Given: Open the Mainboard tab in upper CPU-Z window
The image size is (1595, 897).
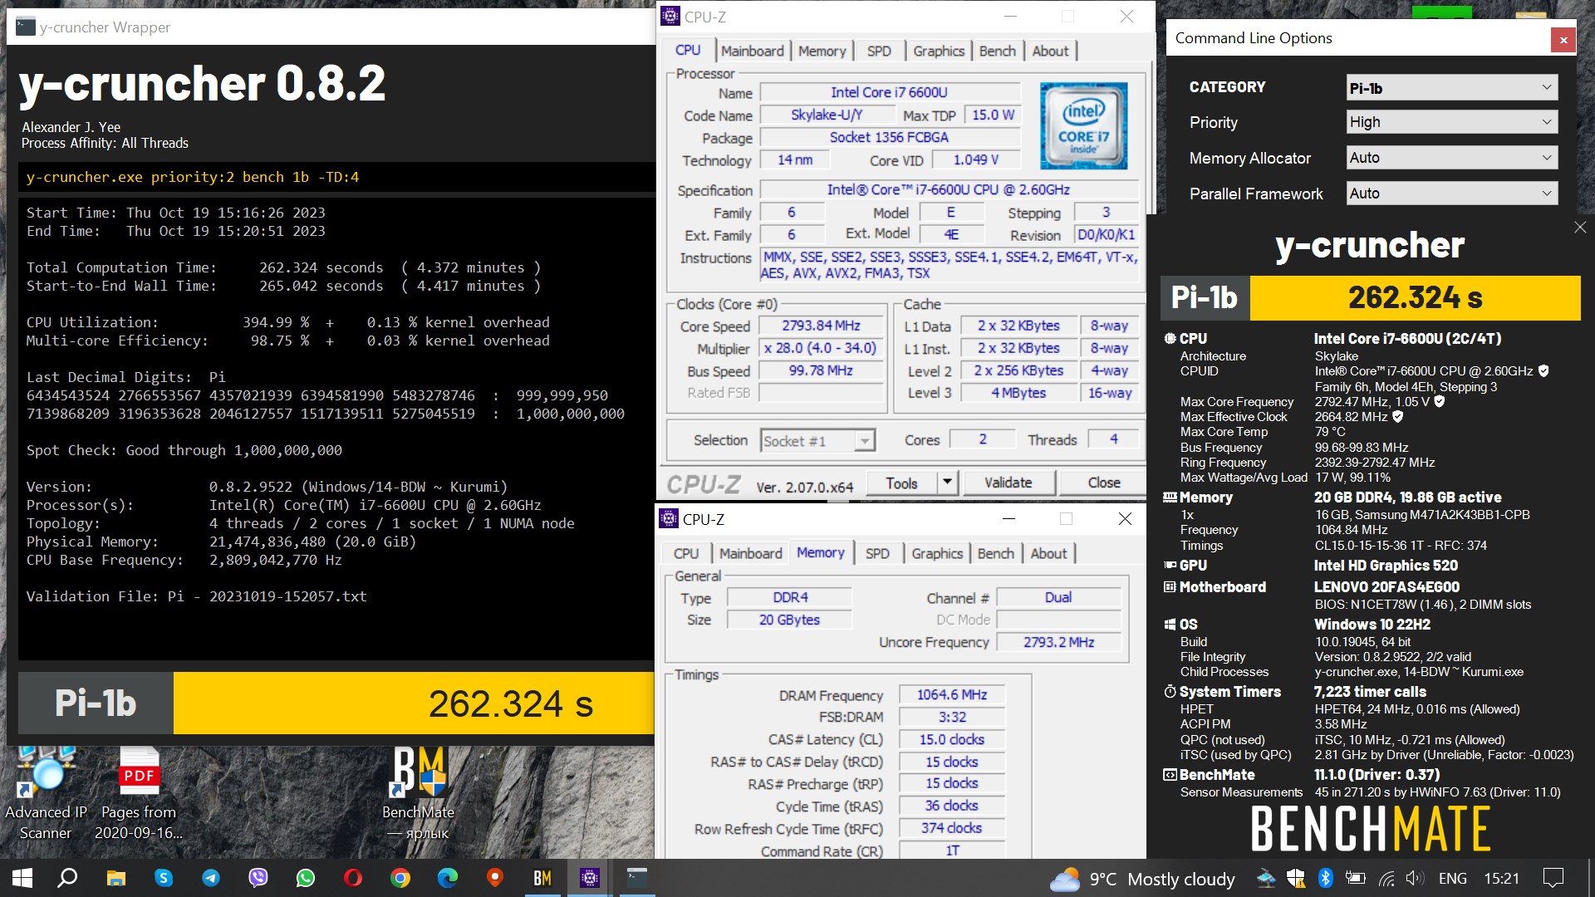Looking at the screenshot, I should coord(752,51).
